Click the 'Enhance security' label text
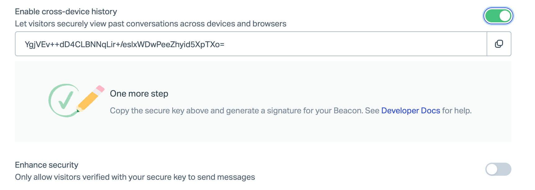This screenshot has width=535, height=190. pyautogui.click(x=47, y=165)
